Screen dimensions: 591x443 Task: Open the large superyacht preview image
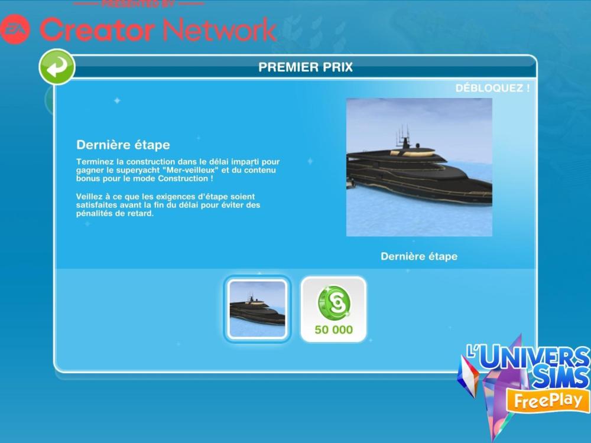419,167
